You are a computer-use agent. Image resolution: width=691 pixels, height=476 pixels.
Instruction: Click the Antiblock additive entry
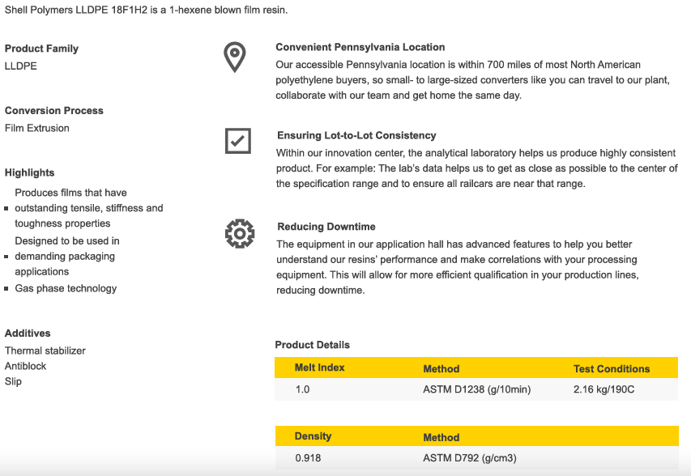pyautogui.click(x=26, y=366)
